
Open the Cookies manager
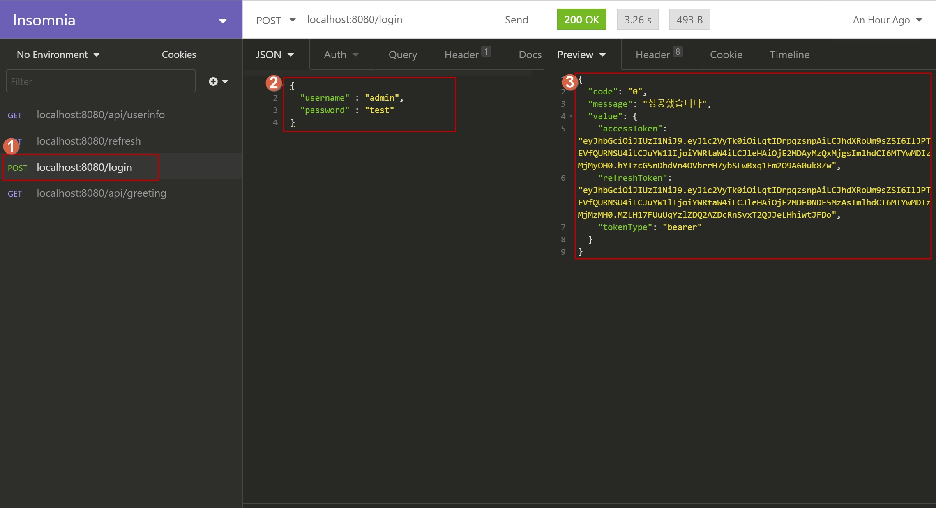(x=179, y=55)
